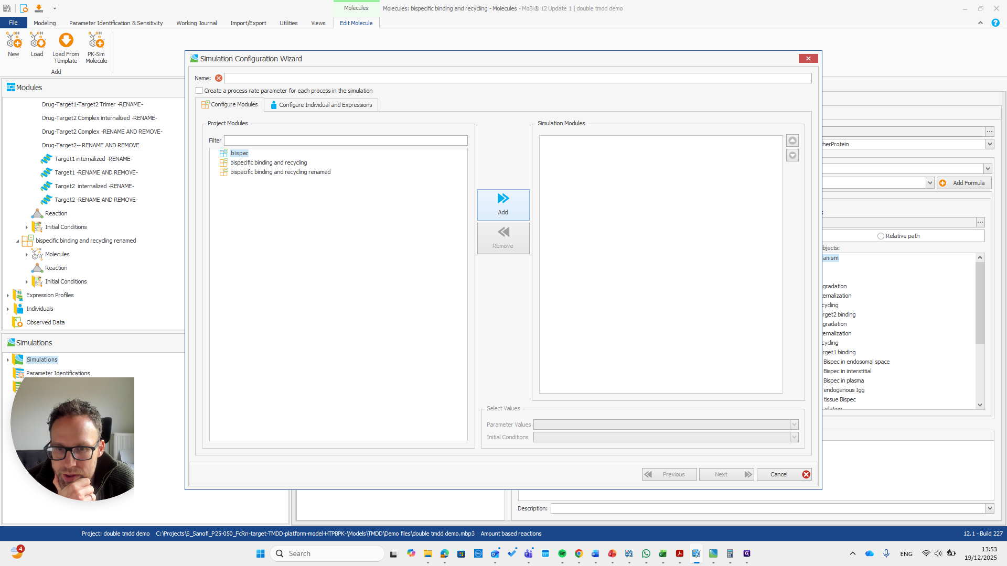
Task: Open Spotify from the taskbar
Action: tap(562, 553)
